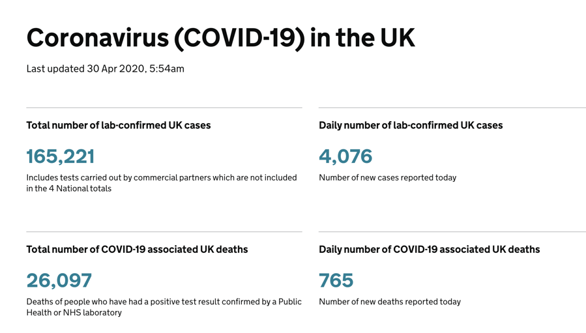Select the 765 daily deaths figure
Viewport: 586px width, 333px height.
point(336,280)
